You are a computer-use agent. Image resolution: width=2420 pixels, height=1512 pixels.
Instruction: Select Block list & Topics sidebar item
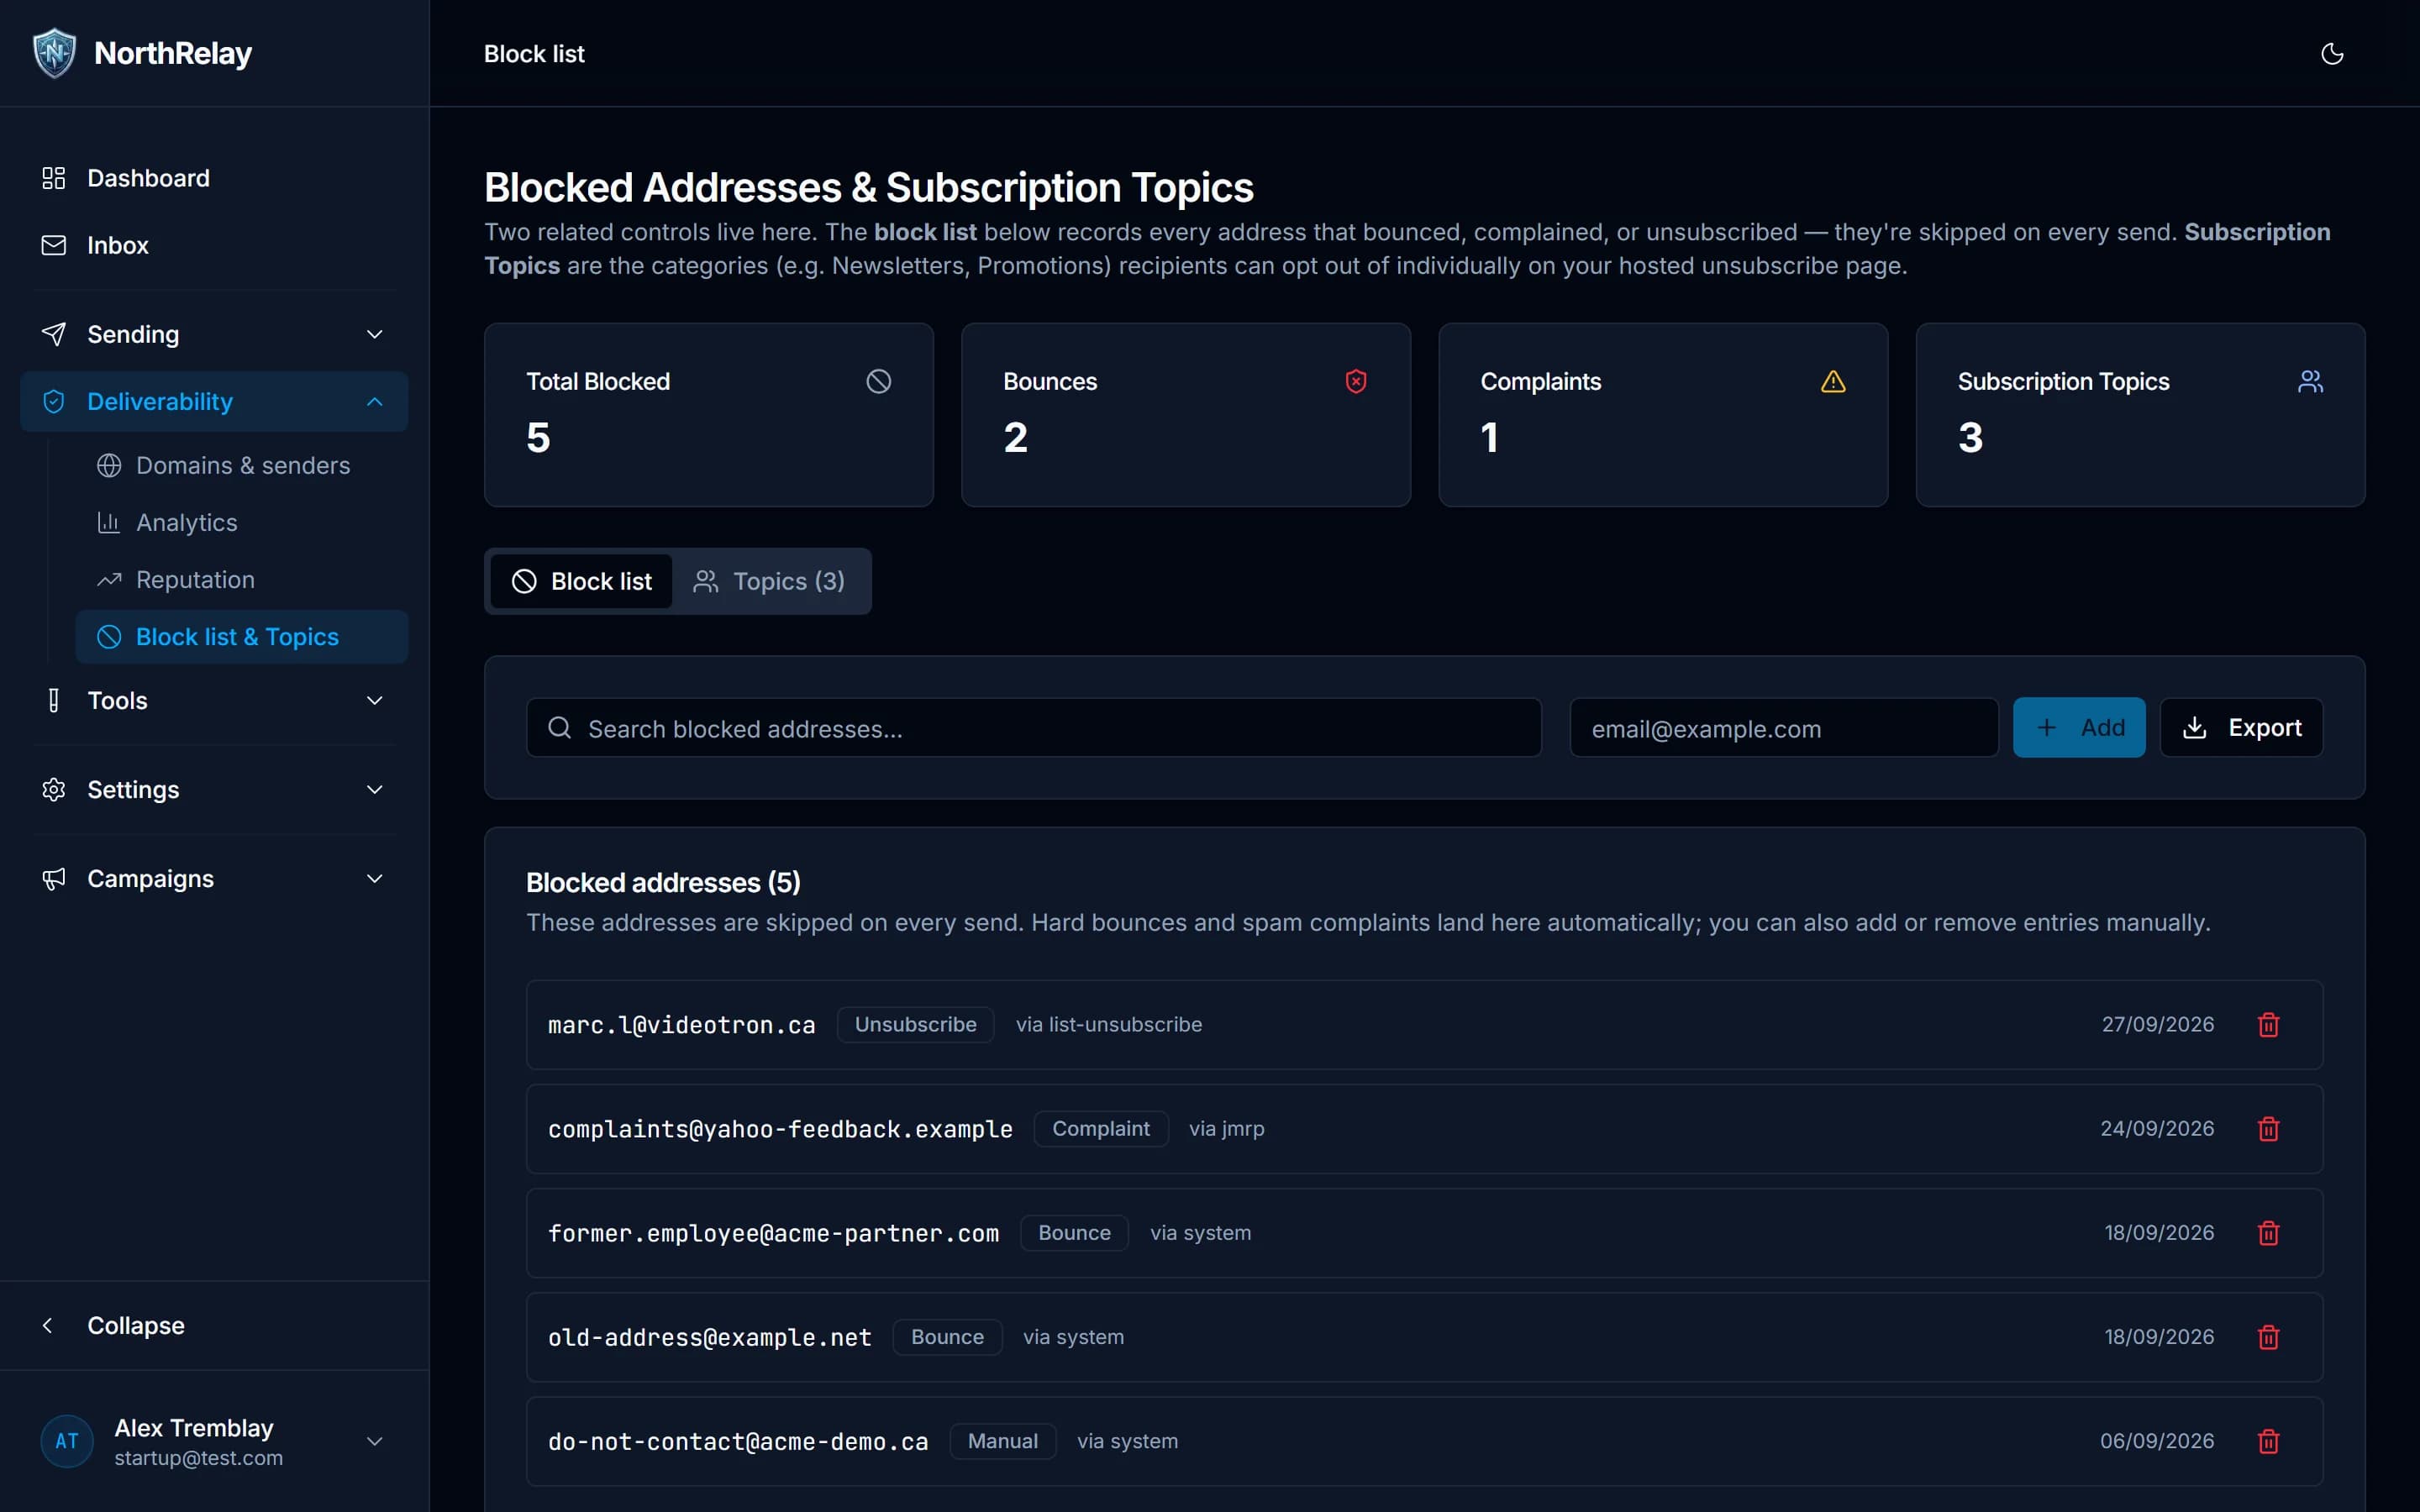coord(242,637)
